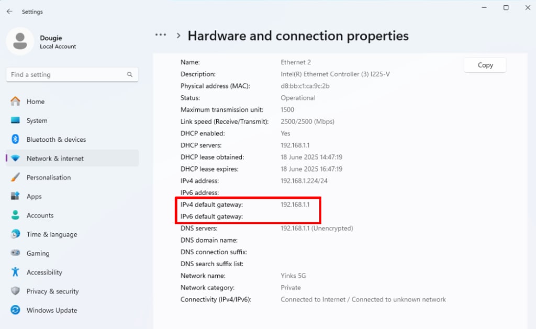Select the Gaming controller icon
This screenshot has width=536, height=329.
[x=15, y=253]
